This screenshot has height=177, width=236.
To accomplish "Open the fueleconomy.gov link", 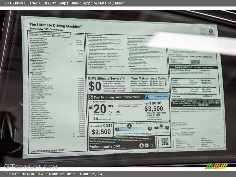I will (104, 147).
